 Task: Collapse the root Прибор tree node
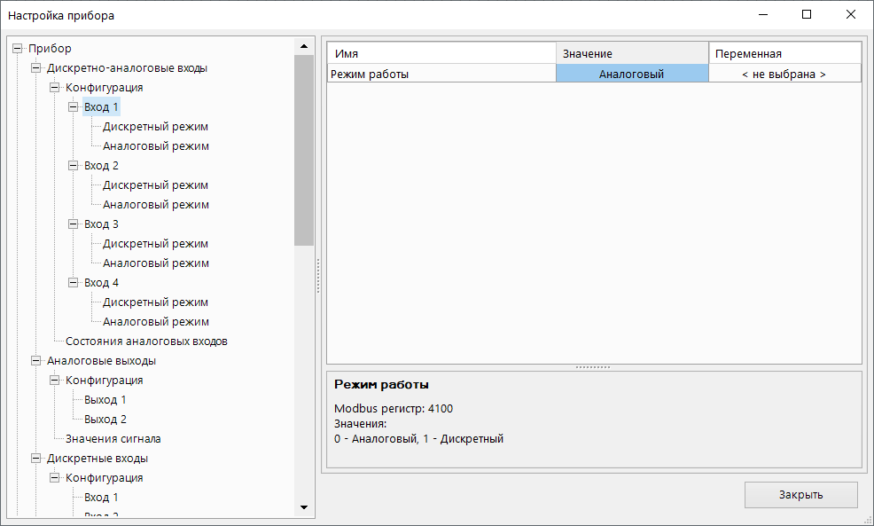pyautogui.click(x=17, y=49)
